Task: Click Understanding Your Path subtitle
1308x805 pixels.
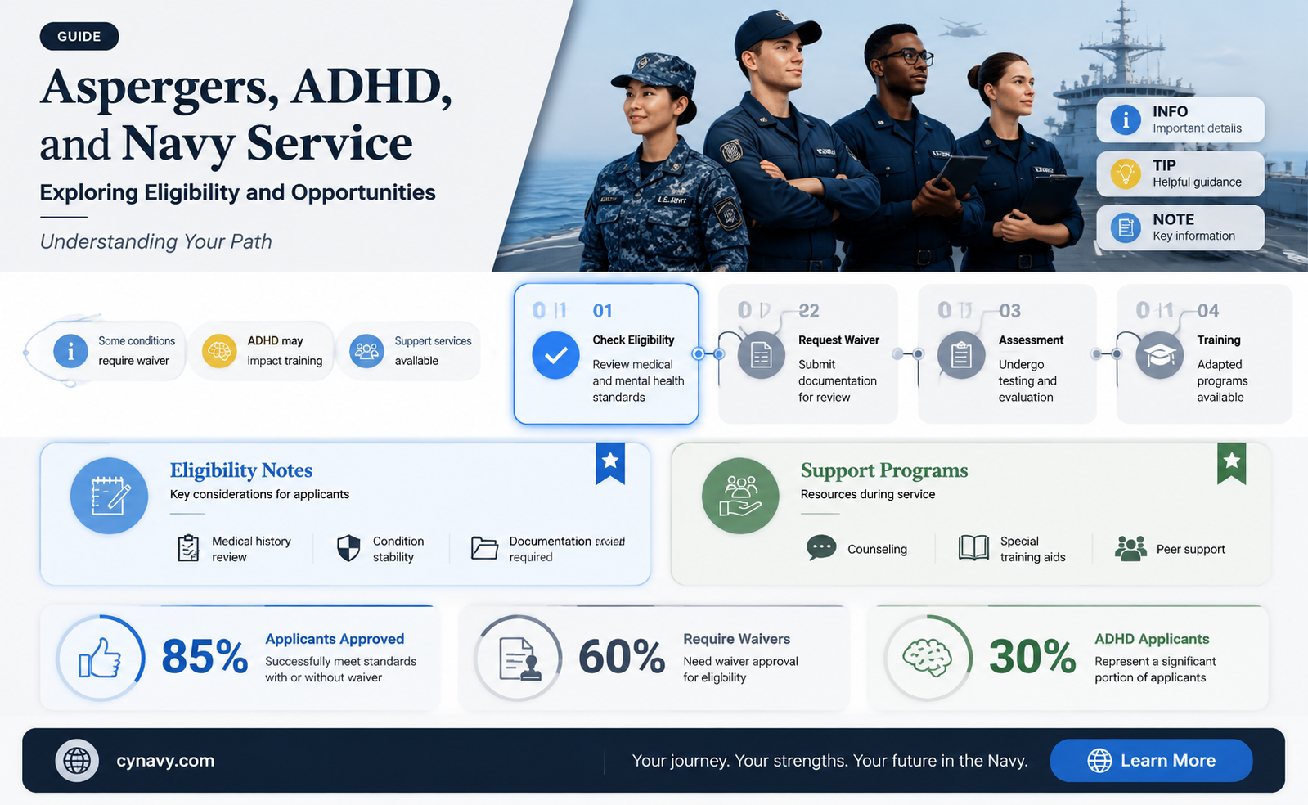Action: 156,241
